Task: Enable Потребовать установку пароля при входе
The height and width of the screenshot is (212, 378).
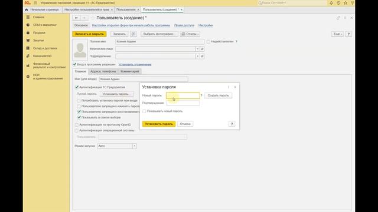Action: 79,101
